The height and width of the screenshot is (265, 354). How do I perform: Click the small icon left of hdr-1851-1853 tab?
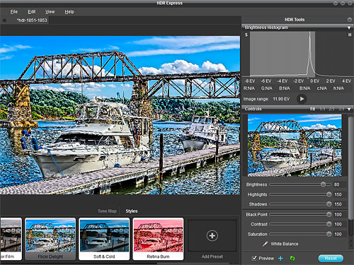(x=4, y=20)
